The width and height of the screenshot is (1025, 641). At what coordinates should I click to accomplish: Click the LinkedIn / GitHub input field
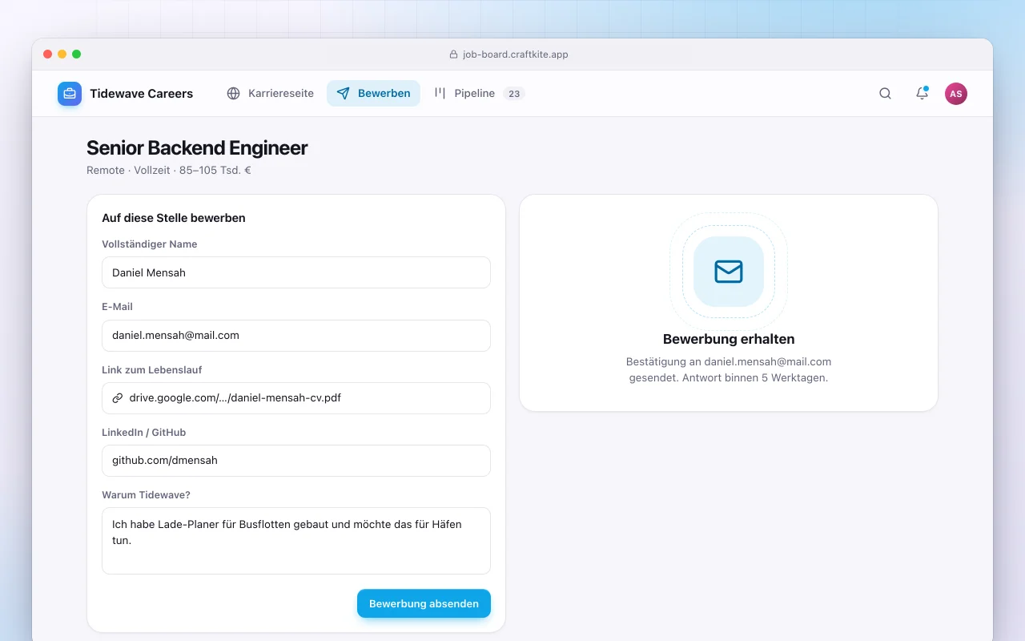pos(296,461)
